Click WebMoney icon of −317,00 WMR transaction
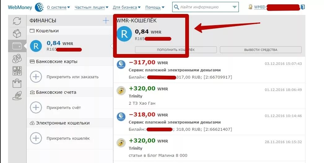This screenshot has width=324, height=163. 121,64
